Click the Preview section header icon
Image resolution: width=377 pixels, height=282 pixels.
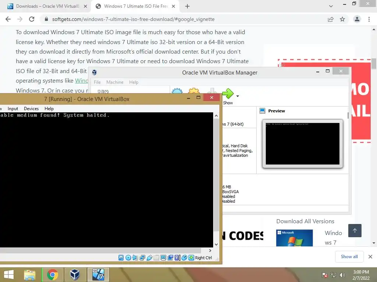[262, 111]
